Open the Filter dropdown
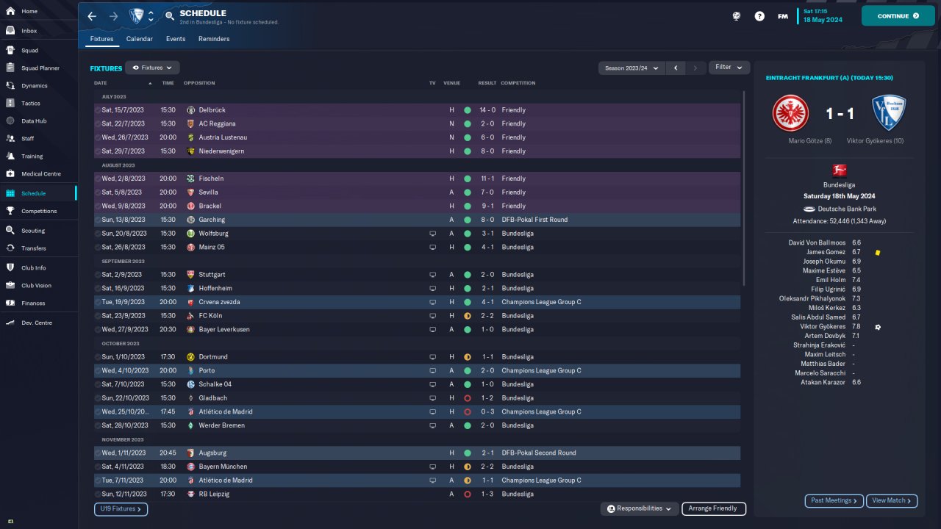 729,68
